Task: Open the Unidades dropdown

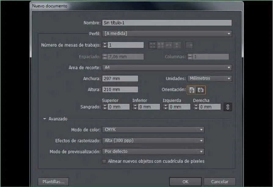Action: [209, 78]
